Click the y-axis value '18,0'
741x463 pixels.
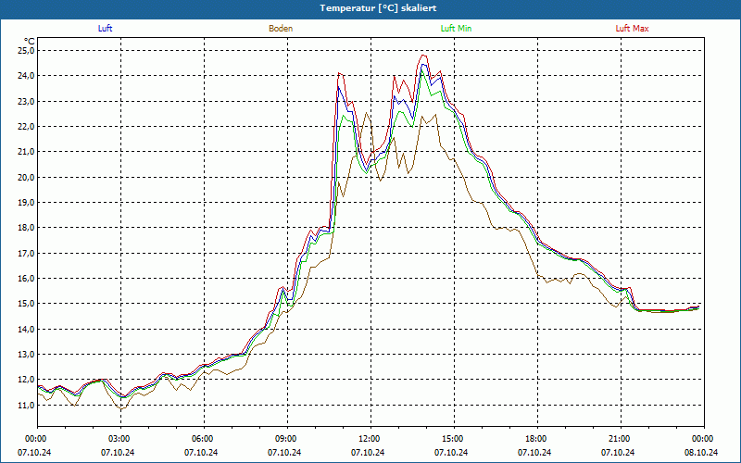coord(26,228)
